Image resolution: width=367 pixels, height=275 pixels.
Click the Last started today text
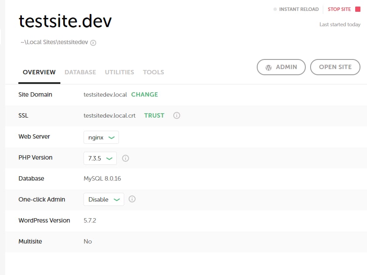coord(340,24)
